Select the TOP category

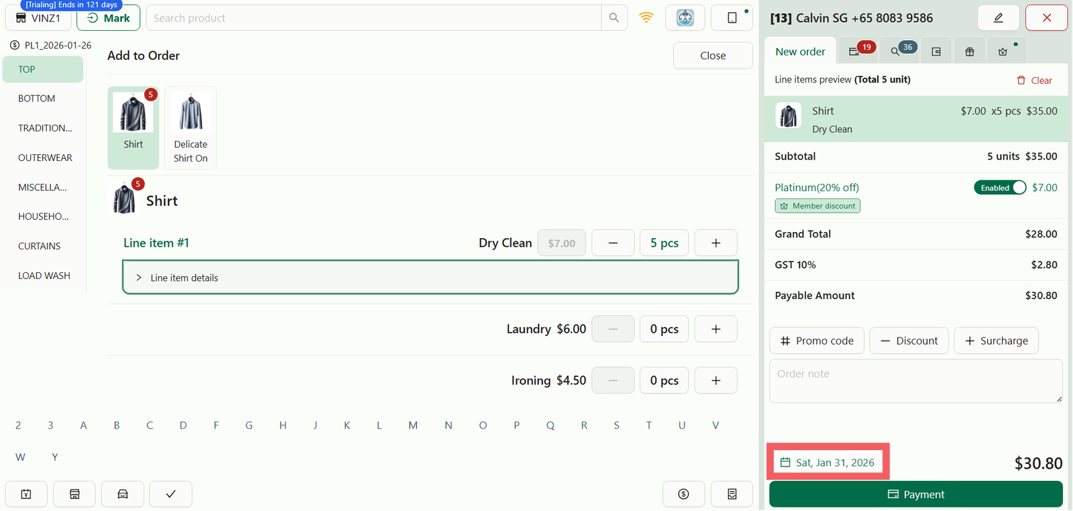[x=43, y=70]
